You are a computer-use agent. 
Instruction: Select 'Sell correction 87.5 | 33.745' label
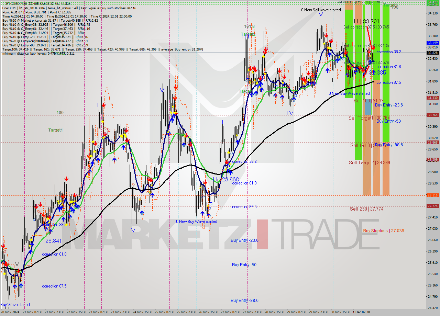click(x=366, y=27)
